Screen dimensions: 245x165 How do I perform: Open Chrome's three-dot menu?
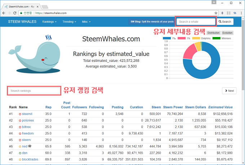coord(241,13)
